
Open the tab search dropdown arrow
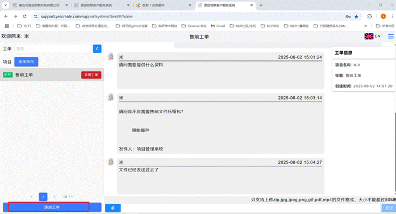click(x=5, y=5)
